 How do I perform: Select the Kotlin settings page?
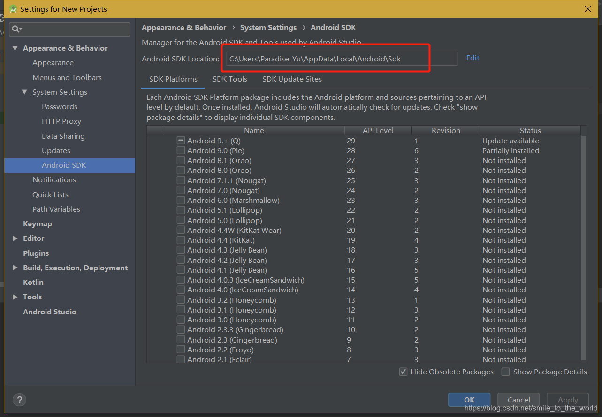coord(33,283)
